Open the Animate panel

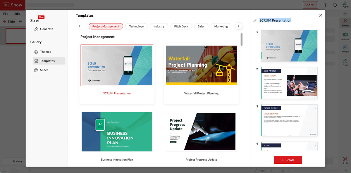click(x=345, y=37)
